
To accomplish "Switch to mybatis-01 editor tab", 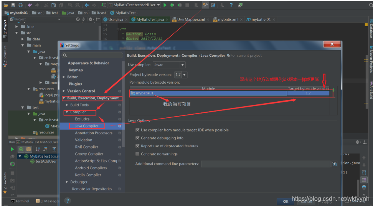I will 261,20.
